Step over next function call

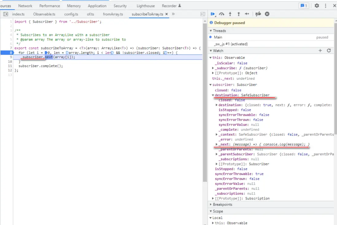221,14
